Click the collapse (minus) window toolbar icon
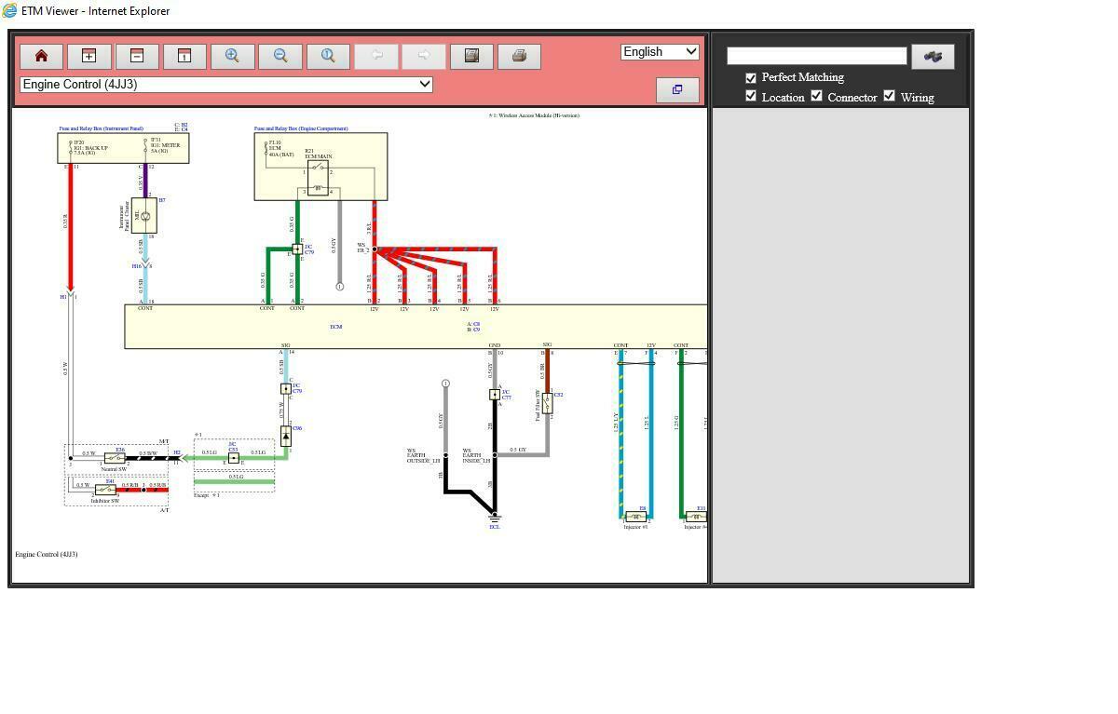 [137, 56]
